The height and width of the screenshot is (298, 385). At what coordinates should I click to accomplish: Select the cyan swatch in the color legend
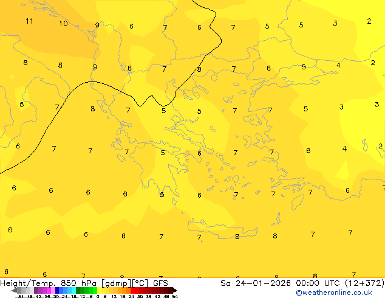pyautogui.click(x=73, y=290)
